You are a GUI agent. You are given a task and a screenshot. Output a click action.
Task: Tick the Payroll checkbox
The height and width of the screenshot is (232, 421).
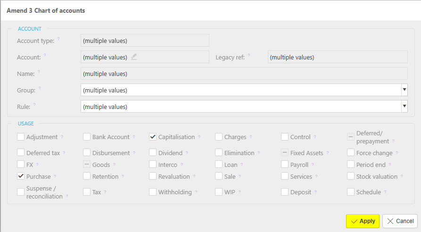click(x=285, y=165)
